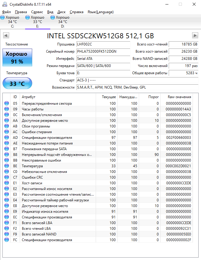This screenshot has height=260, width=201.
Task: Click the Хорошо 91 % health status button
Action: (17, 58)
